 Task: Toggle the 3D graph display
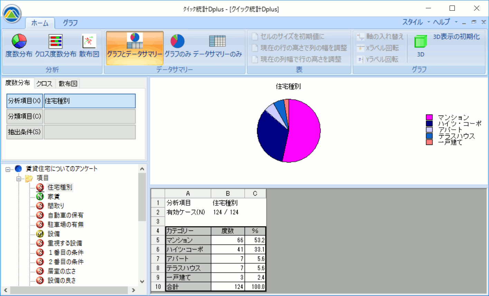point(421,45)
